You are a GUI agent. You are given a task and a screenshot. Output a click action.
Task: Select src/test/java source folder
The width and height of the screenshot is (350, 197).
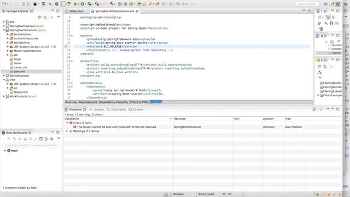pyautogui.click(x=21, y=43)
